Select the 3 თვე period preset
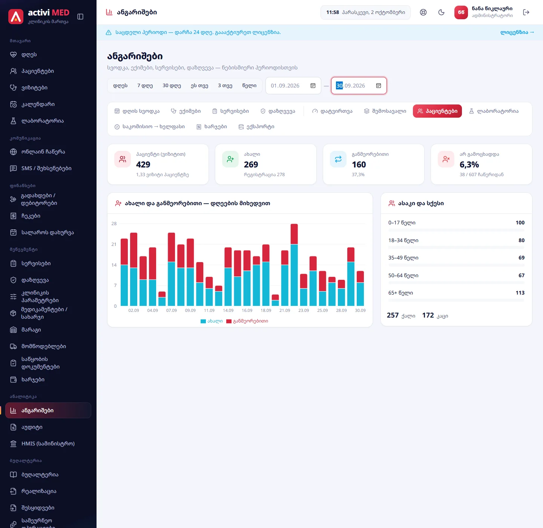Screen dimensions: 543x528 pos(225,86)
